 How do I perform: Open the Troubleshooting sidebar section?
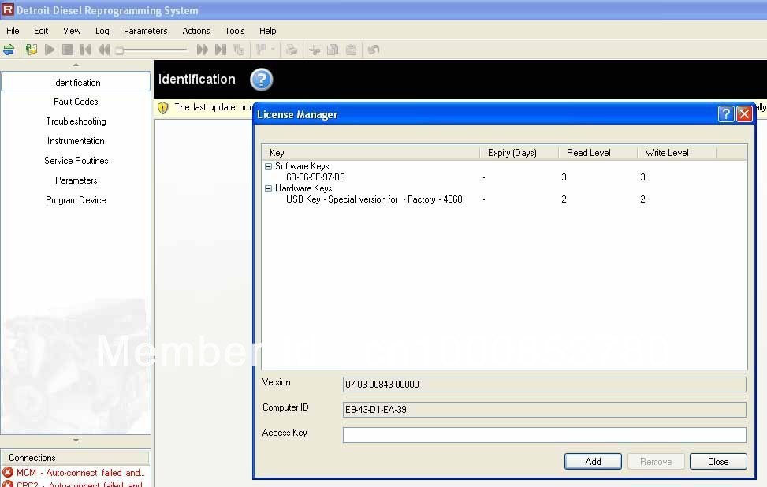(76, 121)
